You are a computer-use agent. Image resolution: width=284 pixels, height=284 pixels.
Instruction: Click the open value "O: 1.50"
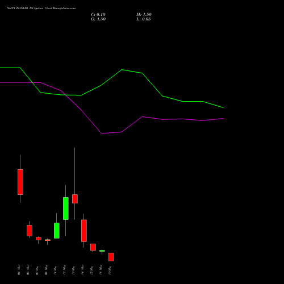[x=98, y=19]
